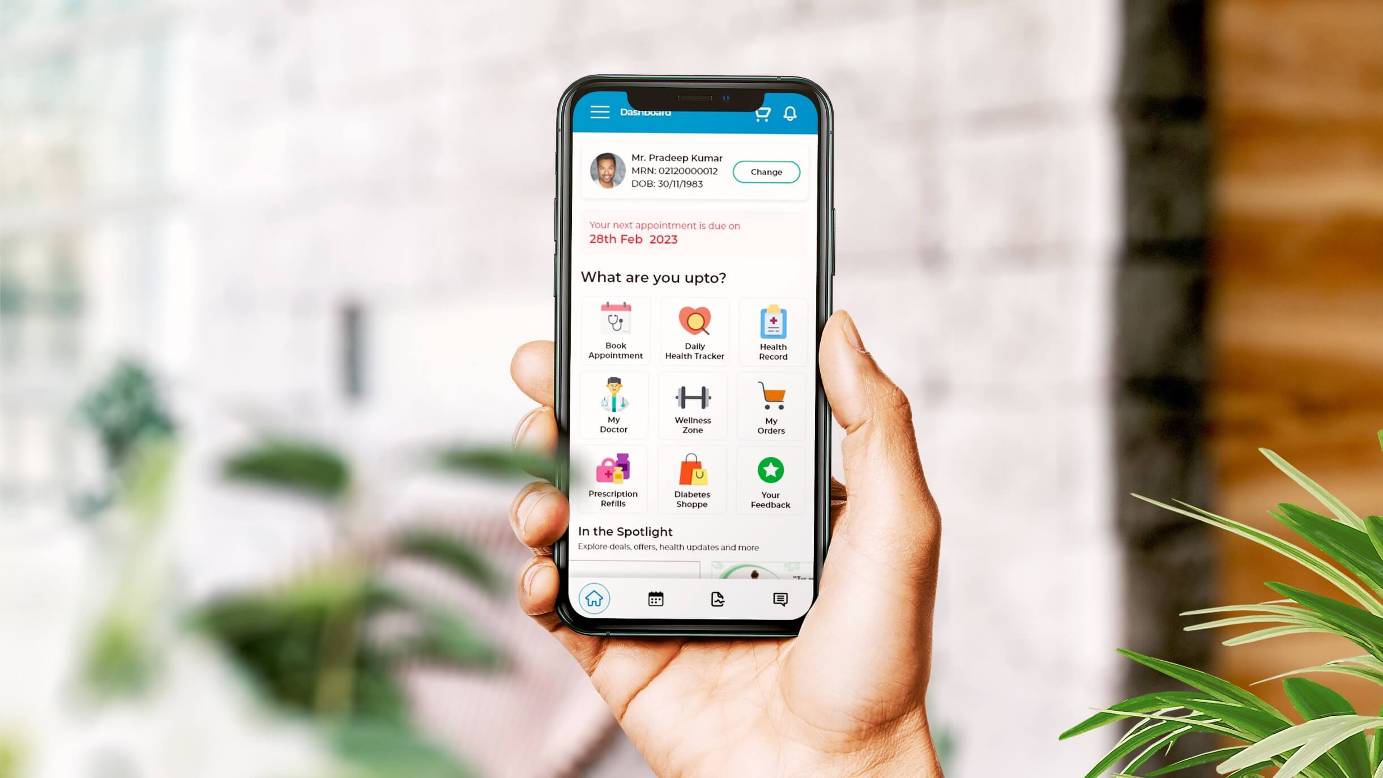Open the documents tab in bottom bar
The height and width of the screenshot is (778, 1383).
[x=718, y=597]
